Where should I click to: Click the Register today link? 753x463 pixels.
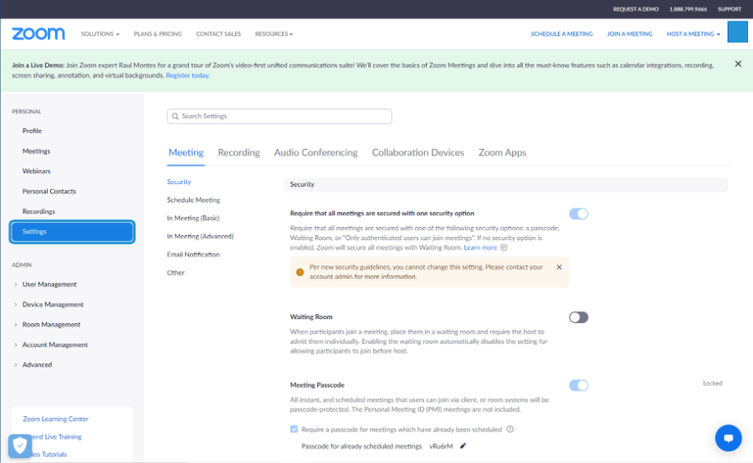[187, 75]
